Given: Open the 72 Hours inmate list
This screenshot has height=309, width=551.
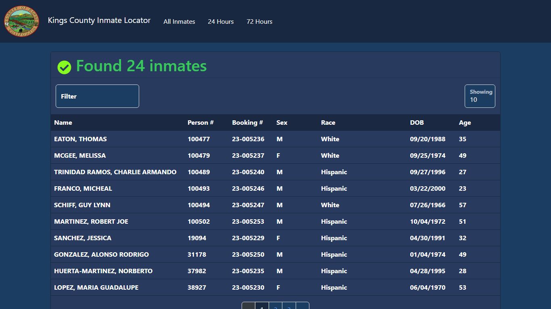Looking at the screenshot, I should coord(259,22).
